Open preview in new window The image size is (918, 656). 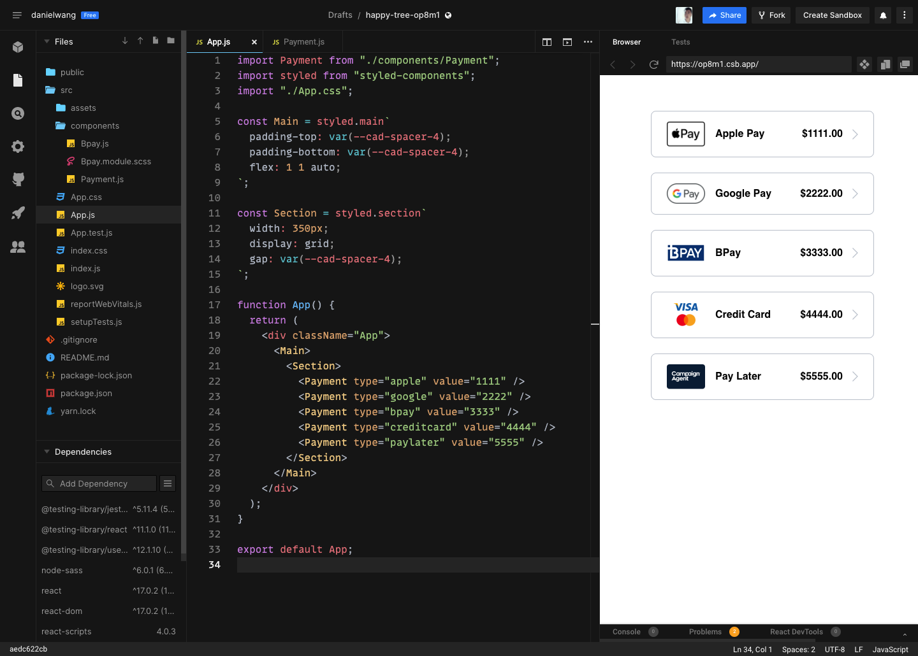tap(905, 64)
